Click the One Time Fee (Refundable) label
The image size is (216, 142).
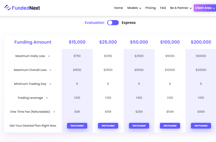coord(30,111)
